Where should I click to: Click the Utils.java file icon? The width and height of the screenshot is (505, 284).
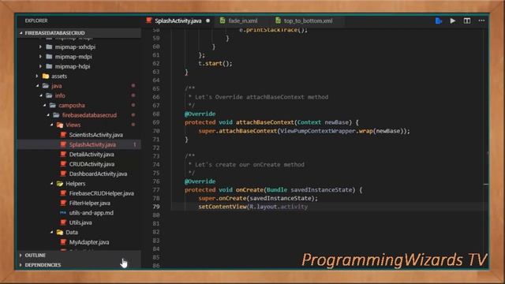click(x=63, y=222)
